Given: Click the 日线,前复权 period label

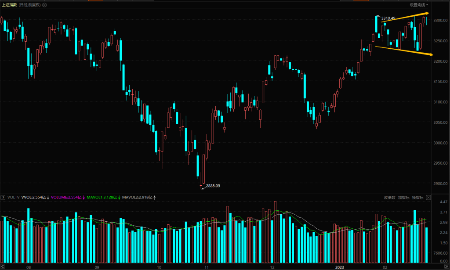Looking at the screenshot, I should click(30, 5).
